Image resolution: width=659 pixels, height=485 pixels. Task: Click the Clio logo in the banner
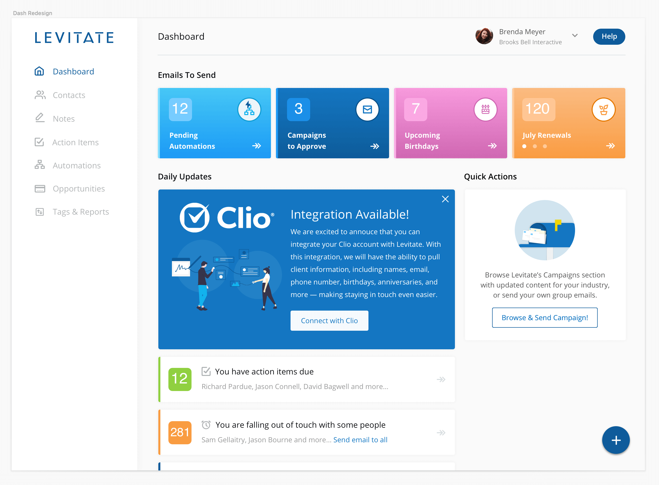click(227, 217)
